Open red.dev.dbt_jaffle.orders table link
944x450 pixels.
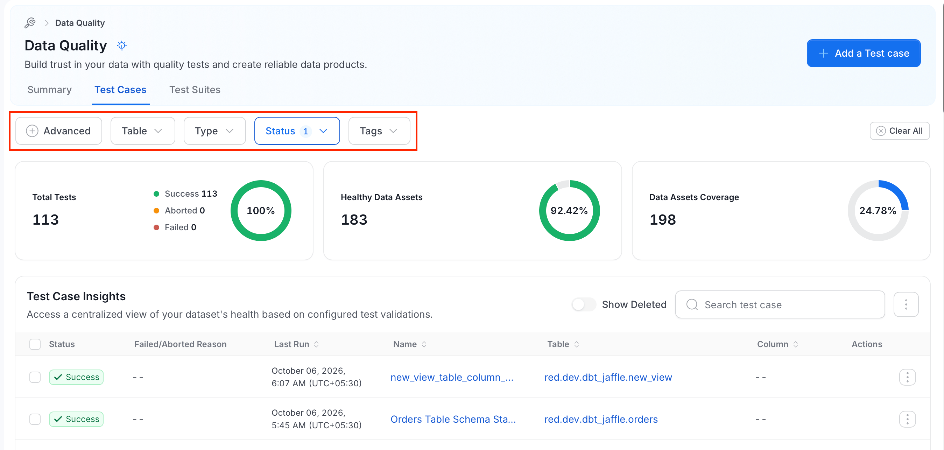601,419
